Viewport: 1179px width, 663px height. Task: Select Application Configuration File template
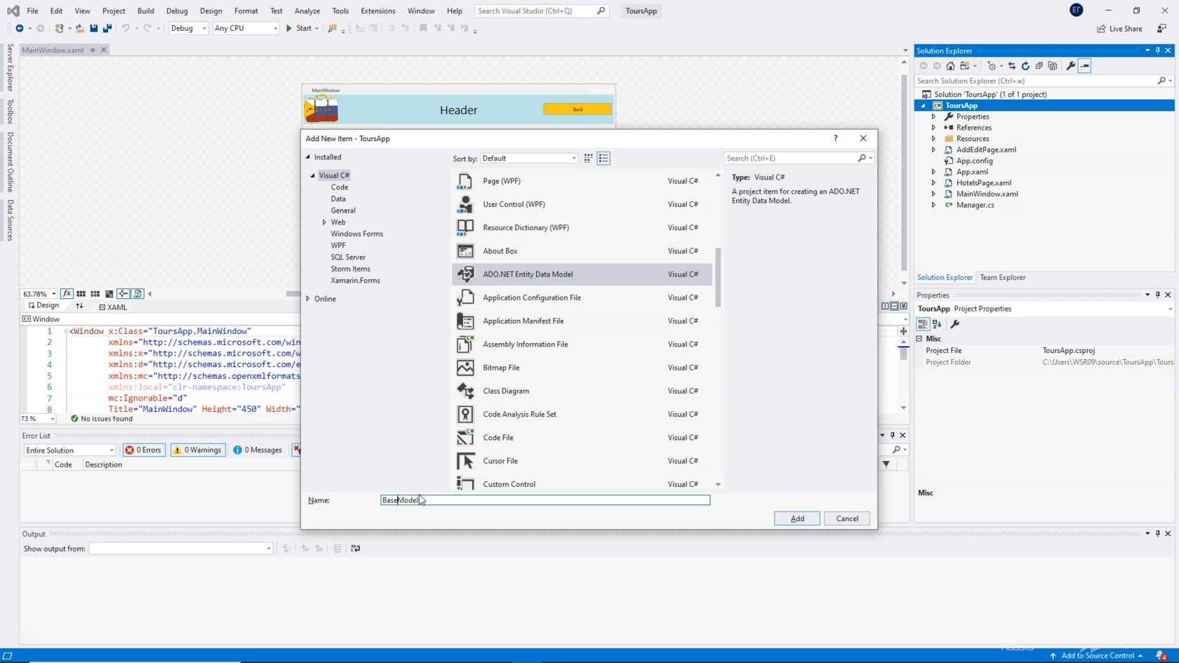point(582,297)
